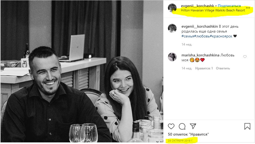The height and width of the screenshot is (144, 255).
Task: Open the three-dot post options menu
Action: point(248,8)
